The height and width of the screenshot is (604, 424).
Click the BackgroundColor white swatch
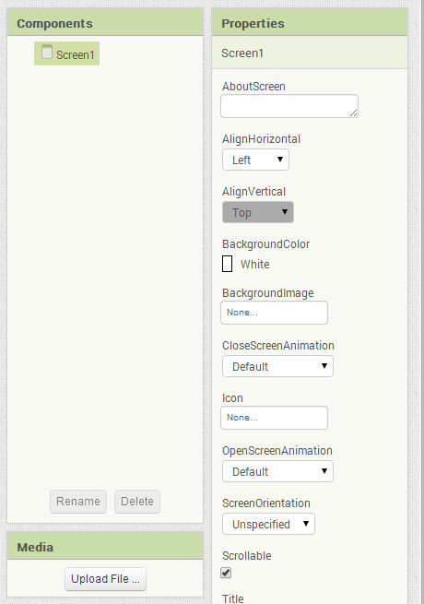click(x=228, y=264)
